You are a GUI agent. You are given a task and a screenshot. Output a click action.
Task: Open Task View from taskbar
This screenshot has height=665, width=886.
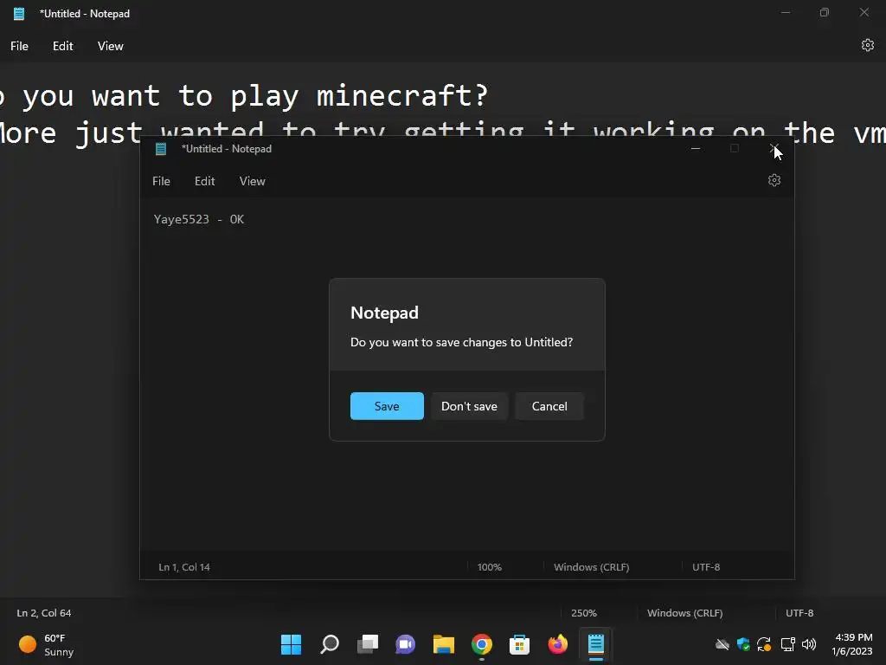(367, 644)
